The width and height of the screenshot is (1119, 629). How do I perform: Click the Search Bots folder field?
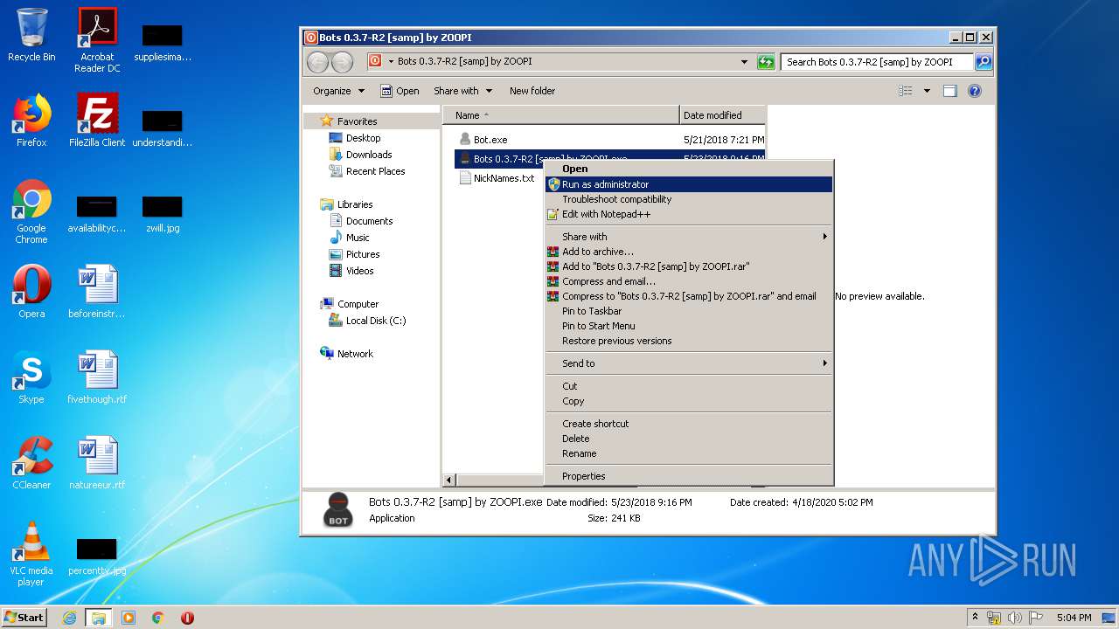tap(877, 62)
